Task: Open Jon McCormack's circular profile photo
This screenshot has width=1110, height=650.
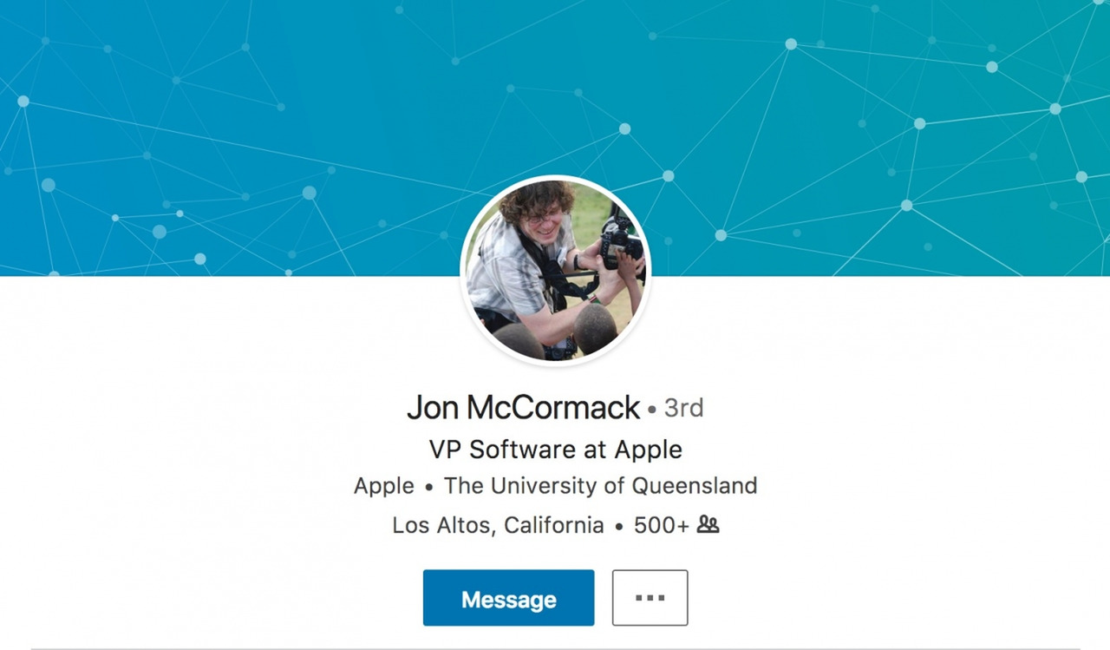Action: (x=555, y=269)
